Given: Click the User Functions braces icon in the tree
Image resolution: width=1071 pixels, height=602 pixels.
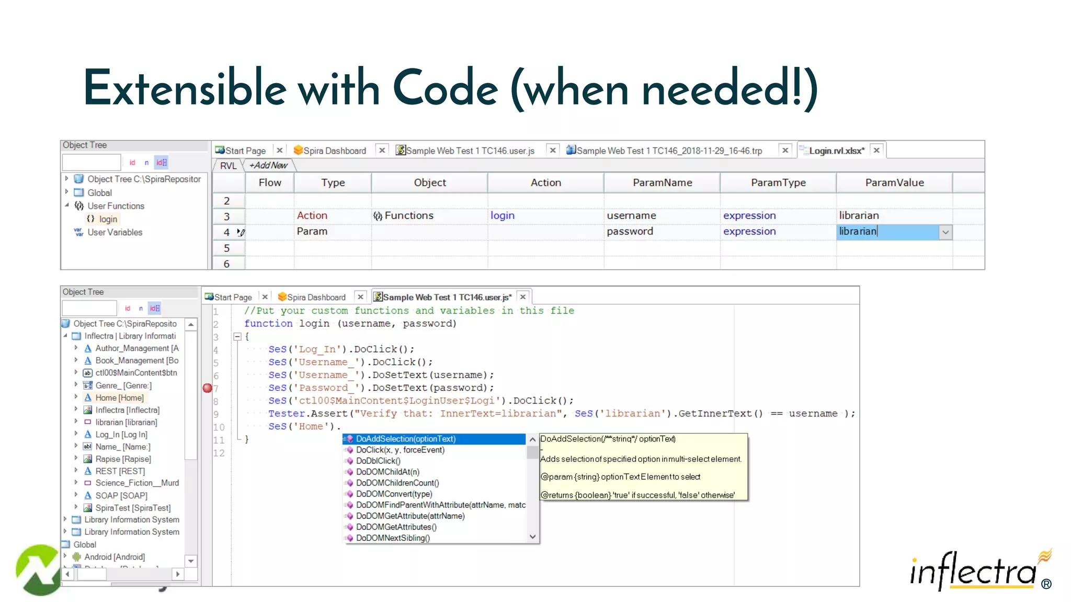Looking at the screenshot, I should click(x=79, y=206).
